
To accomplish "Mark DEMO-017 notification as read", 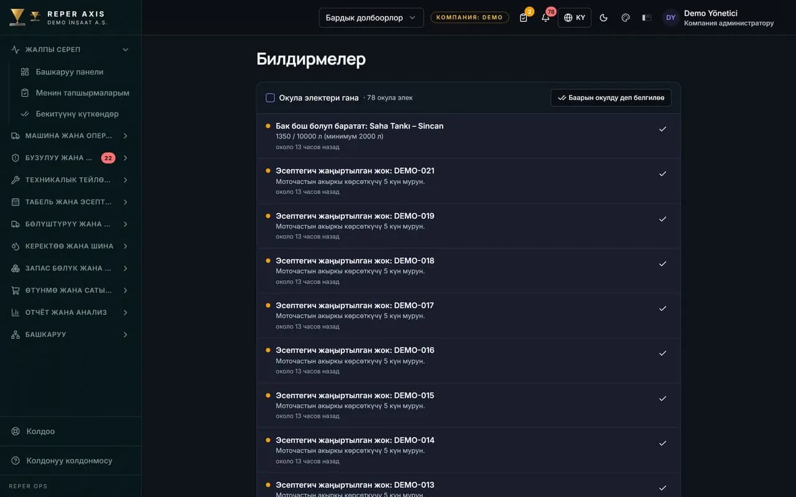I will click(662, 308).
